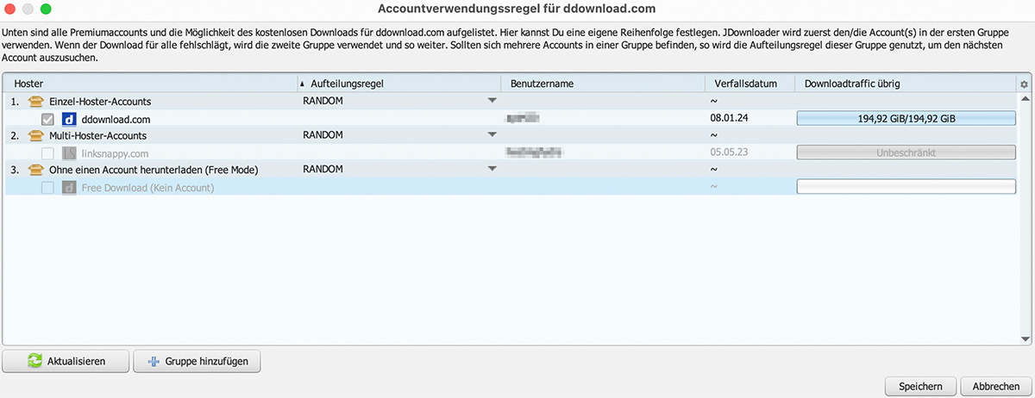Sort by the Verfallsdatum column header
1035x398 pixels.
(749, 84)
